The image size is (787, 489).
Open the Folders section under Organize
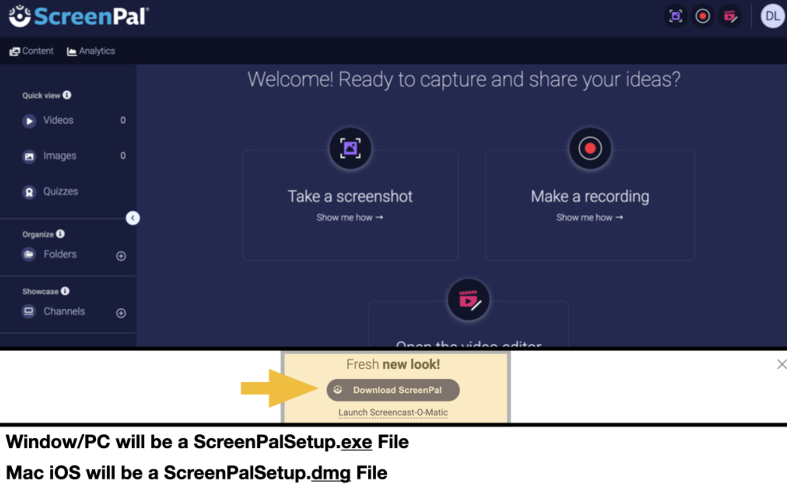click(60, 254)
